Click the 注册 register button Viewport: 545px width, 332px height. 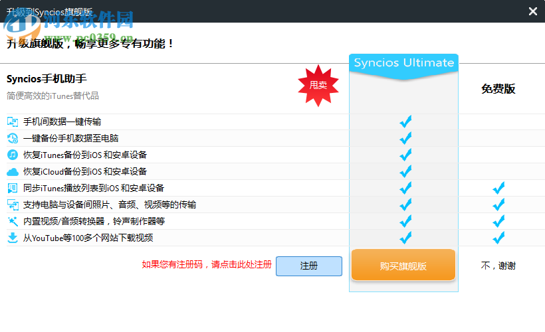[309, 266]
